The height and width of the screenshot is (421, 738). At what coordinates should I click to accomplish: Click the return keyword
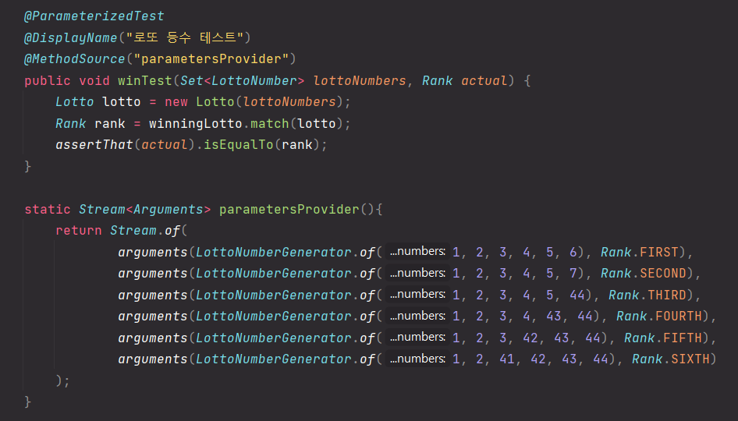pyautogui.click(x=79, y=231)
